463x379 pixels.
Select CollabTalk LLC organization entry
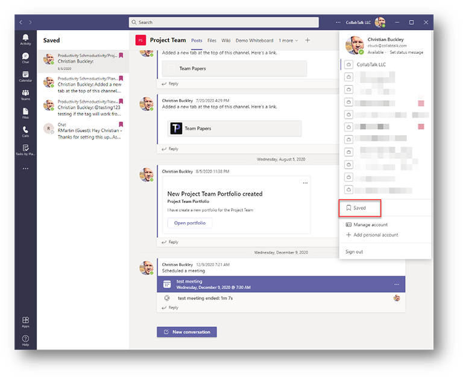click(x=385, y=65)
